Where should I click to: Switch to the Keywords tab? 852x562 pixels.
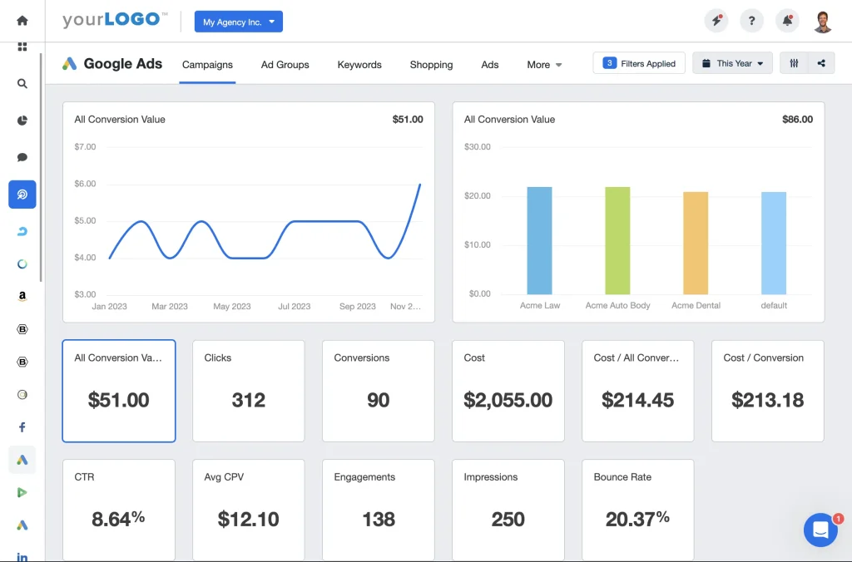point(359,65)
